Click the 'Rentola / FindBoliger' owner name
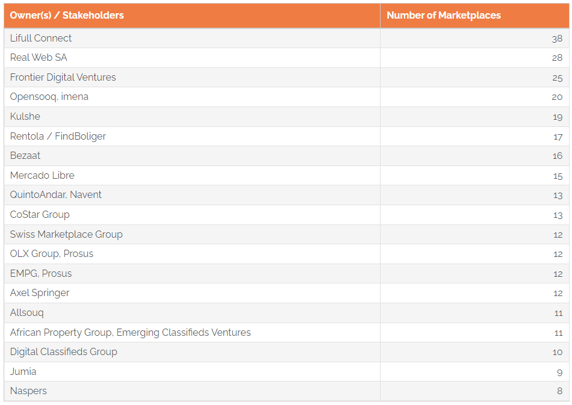The image size is (572, 405). coord(58,137)
